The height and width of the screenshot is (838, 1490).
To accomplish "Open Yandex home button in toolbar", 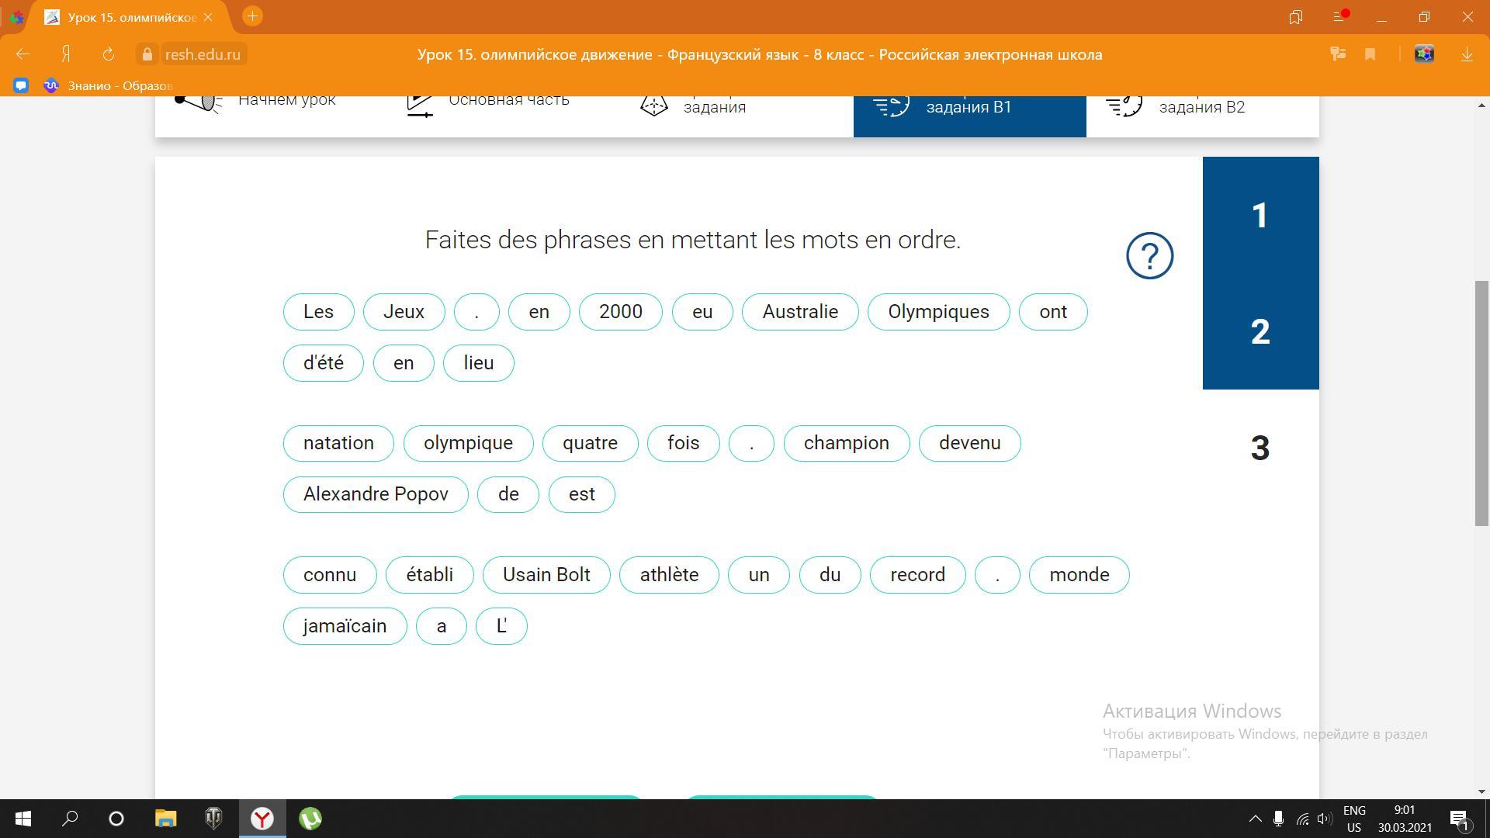I will (x=67, y=54).
